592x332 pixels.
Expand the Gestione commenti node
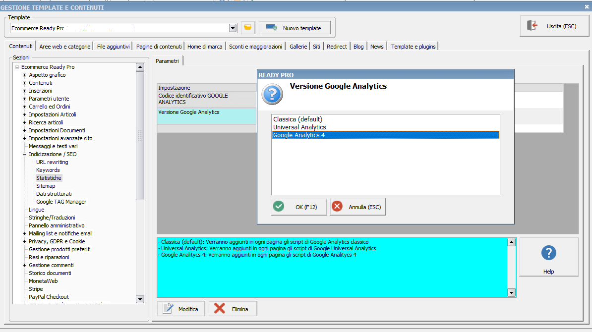[x=24, y=265]
